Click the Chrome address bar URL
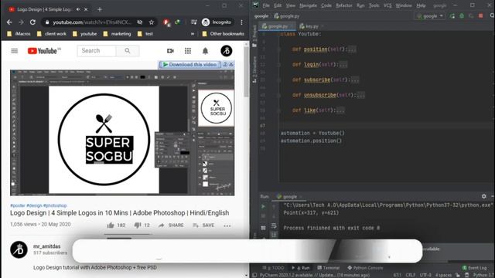The width and height of the screenshot is (495, 278). pos(92,22)
